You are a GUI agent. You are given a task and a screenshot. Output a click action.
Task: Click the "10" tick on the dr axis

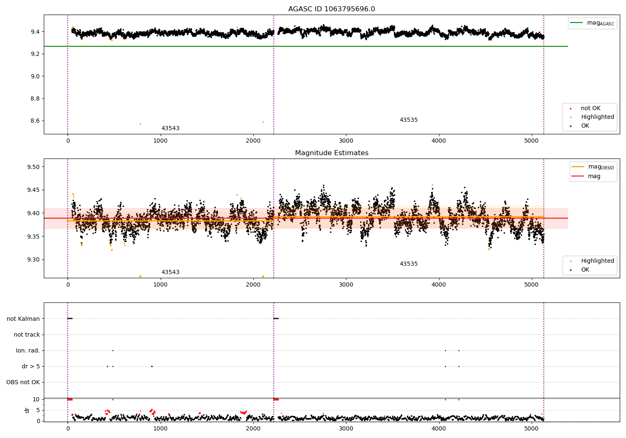pos(36,400)
